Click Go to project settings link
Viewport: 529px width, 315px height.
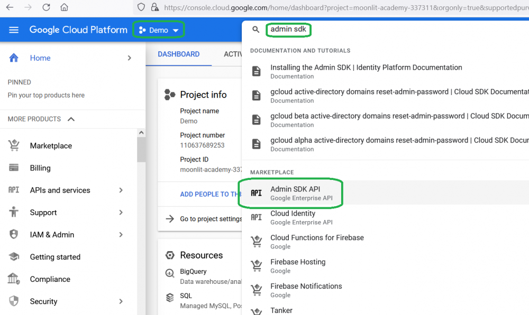(x=211, y=219)
